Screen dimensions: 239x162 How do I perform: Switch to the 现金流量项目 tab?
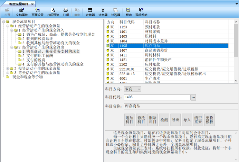click(x=16, y=3)
